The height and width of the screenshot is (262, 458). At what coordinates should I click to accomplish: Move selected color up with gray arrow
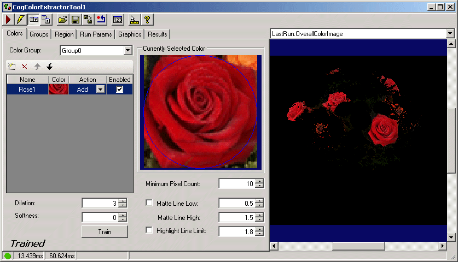click(37, 67)
